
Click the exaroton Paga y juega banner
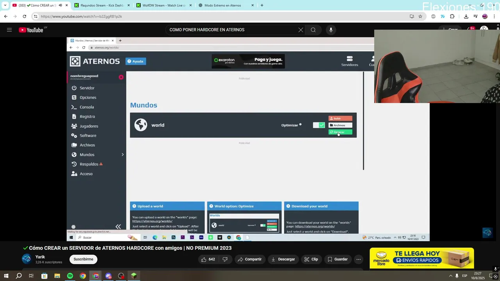[x=248, y=61]
